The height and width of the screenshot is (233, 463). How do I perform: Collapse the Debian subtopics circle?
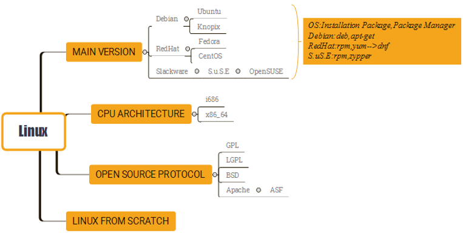[x=186, y=19]
